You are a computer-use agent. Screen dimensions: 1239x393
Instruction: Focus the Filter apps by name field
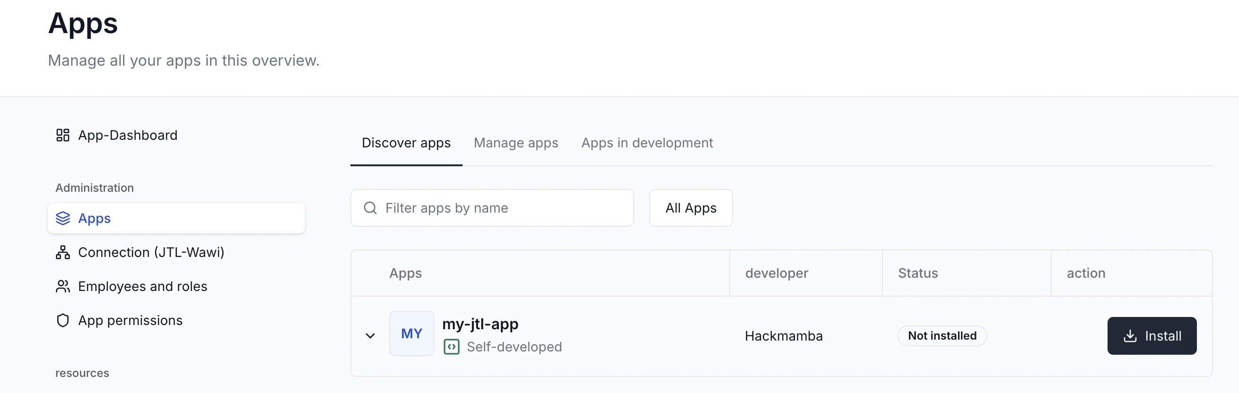492,208
